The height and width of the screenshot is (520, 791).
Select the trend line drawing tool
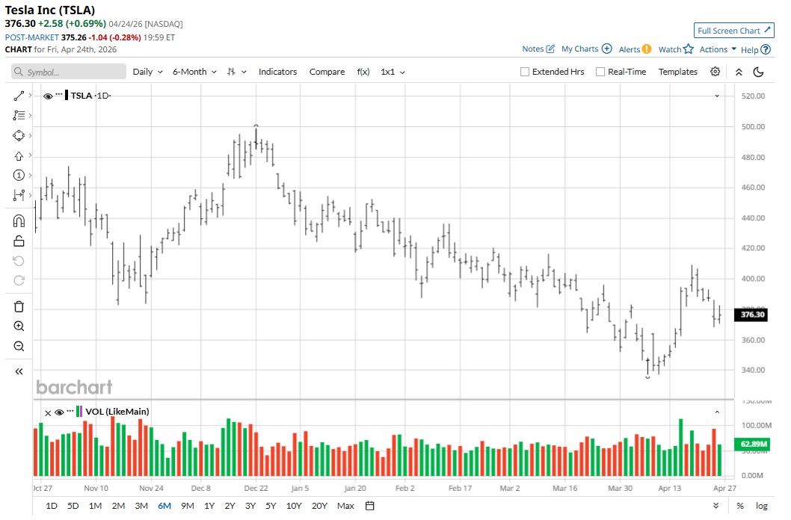tap(19, 96)
